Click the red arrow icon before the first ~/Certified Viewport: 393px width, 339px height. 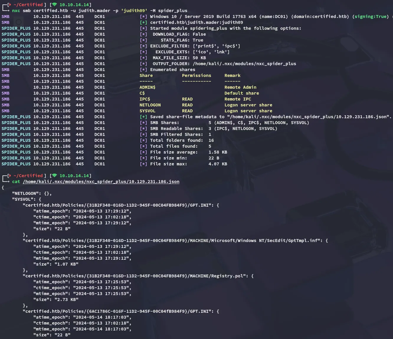10,5
